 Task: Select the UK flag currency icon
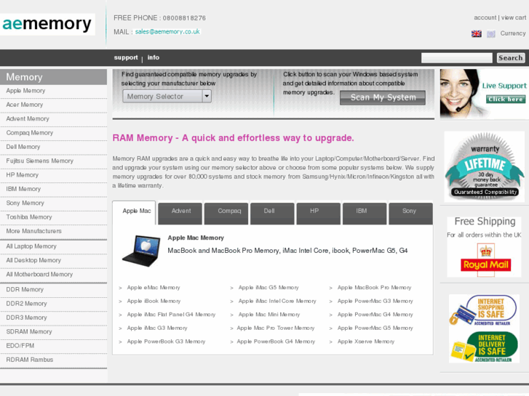pos(477,33)
